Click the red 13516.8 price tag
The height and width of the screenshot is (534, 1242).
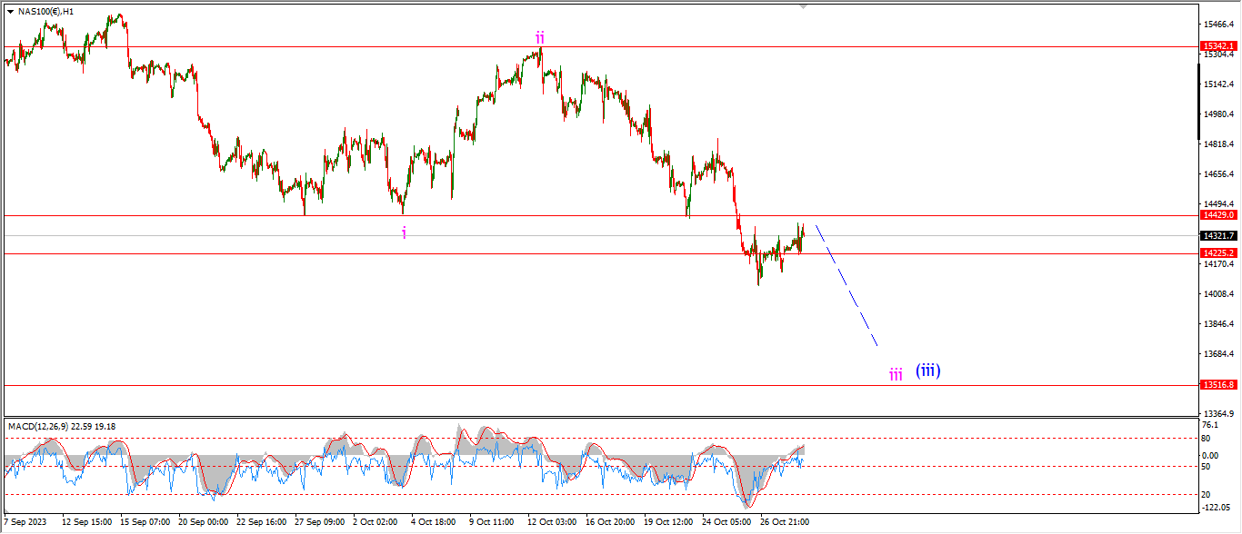coord(1218,385)
